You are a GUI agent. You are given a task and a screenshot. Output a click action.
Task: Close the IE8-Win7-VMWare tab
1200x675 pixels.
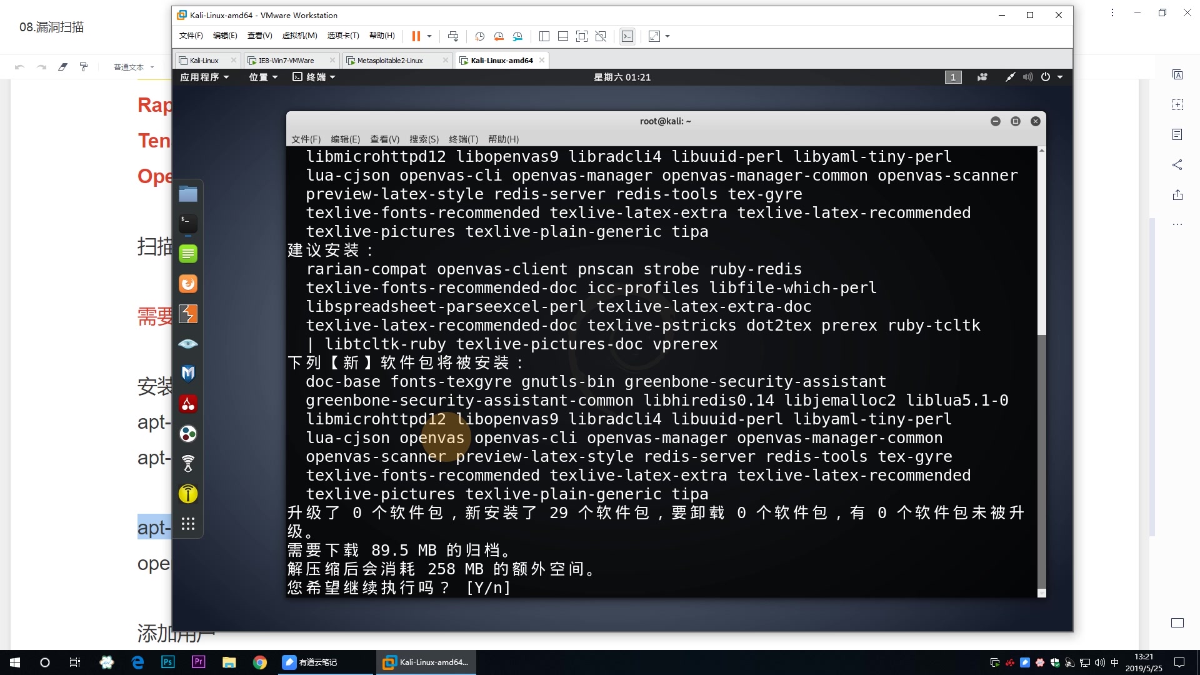click(332, 60)
